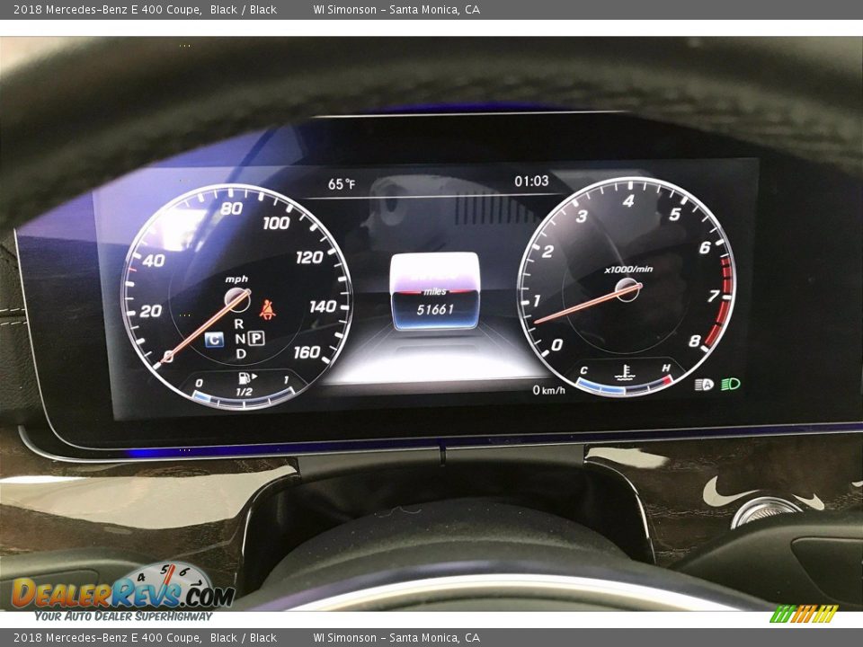
Task: Tap the blue C drive mode indicator
Action: click(214, 340)
